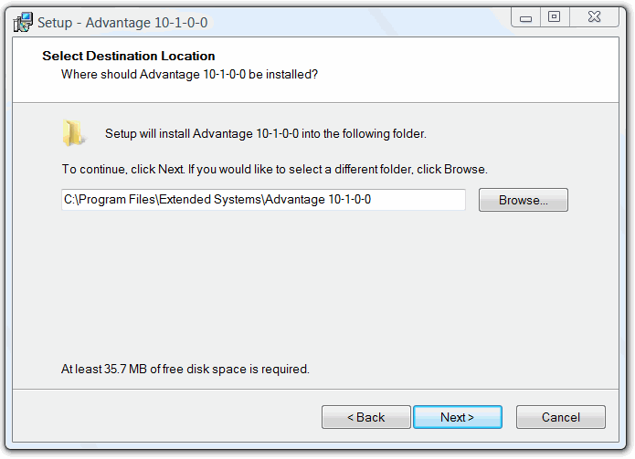Click the yellow folder icon
635x459 pixels.
click(x=74, y=133)
